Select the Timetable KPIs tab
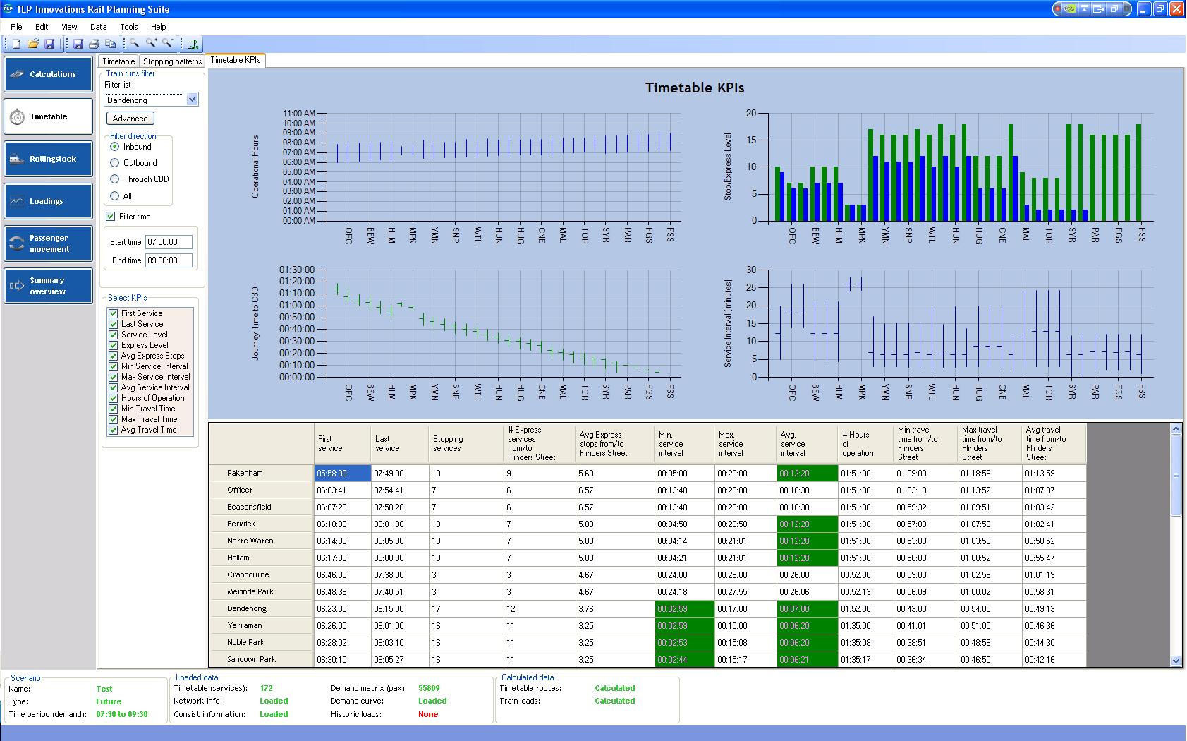Screen dimensions: 1187x741 click(236, 60)
